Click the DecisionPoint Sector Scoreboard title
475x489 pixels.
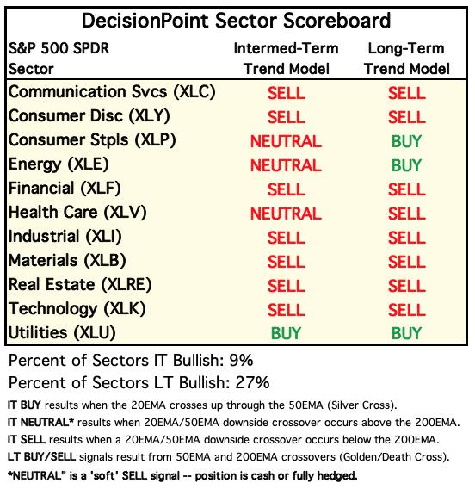236,22
